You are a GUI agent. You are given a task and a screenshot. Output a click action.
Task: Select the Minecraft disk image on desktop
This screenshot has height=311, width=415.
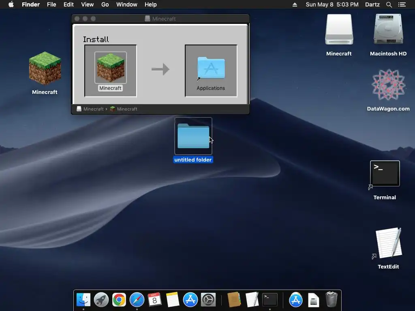coord(339,30)
